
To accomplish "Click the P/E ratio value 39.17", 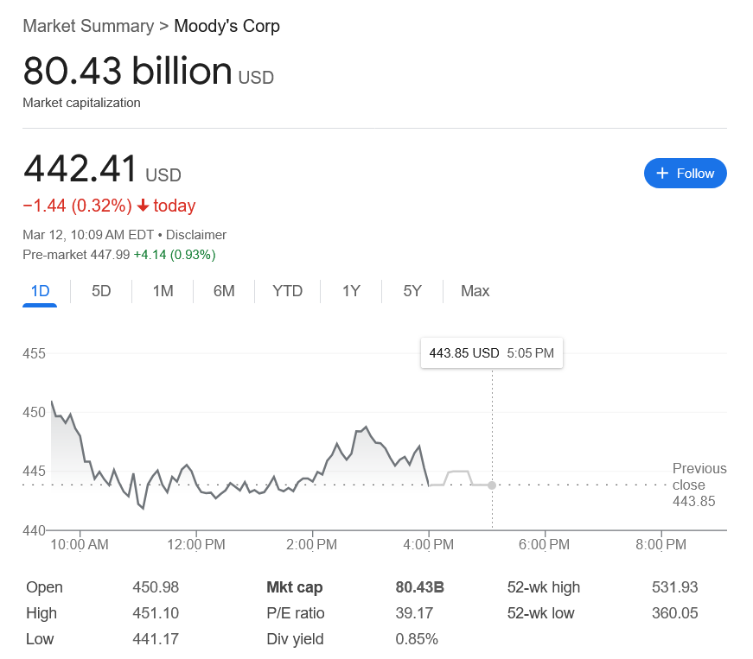I will [x=414, y=613].
